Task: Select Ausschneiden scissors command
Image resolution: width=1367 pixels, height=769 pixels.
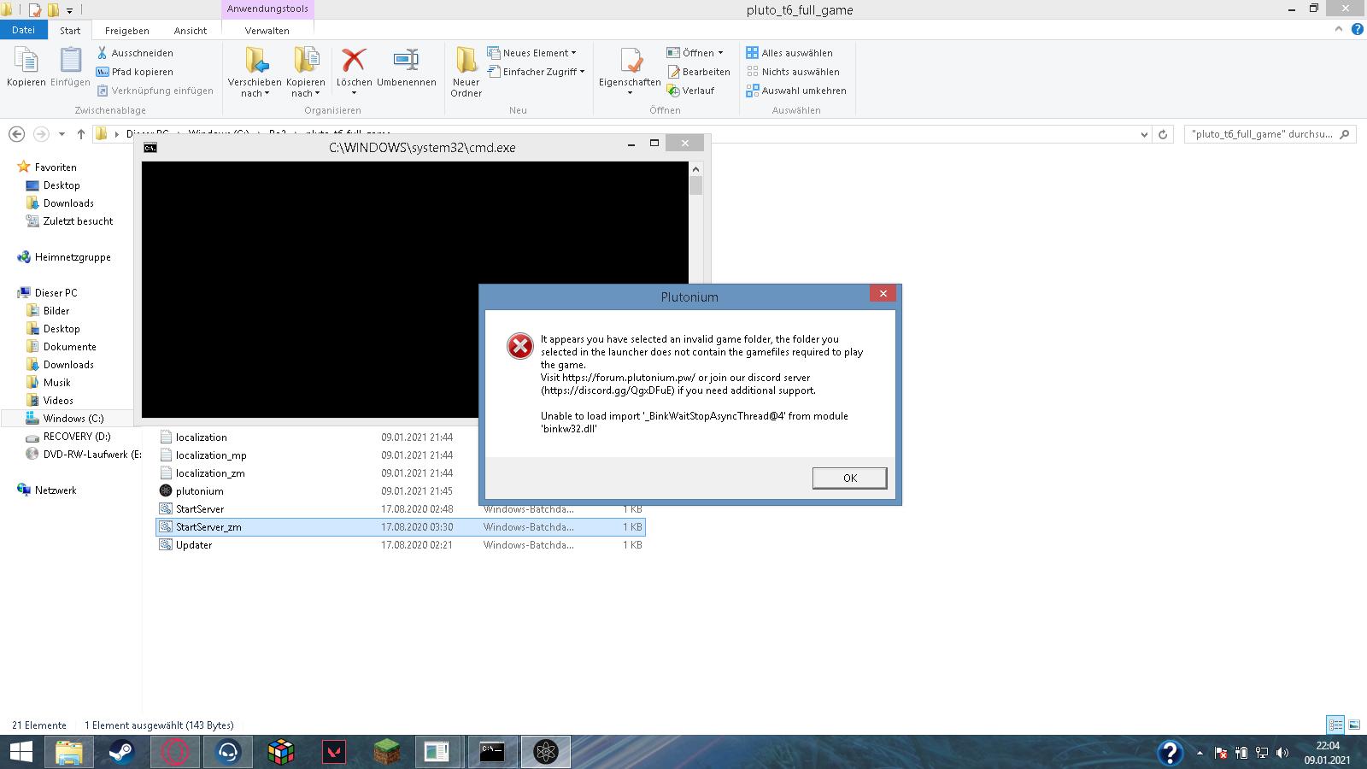Action: click(x=135, y=53)
